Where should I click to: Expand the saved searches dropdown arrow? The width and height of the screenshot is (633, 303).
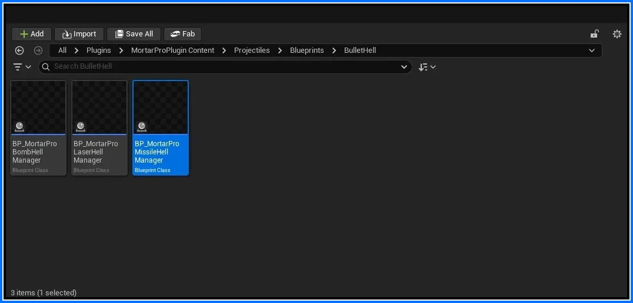[x=404, y=67]
